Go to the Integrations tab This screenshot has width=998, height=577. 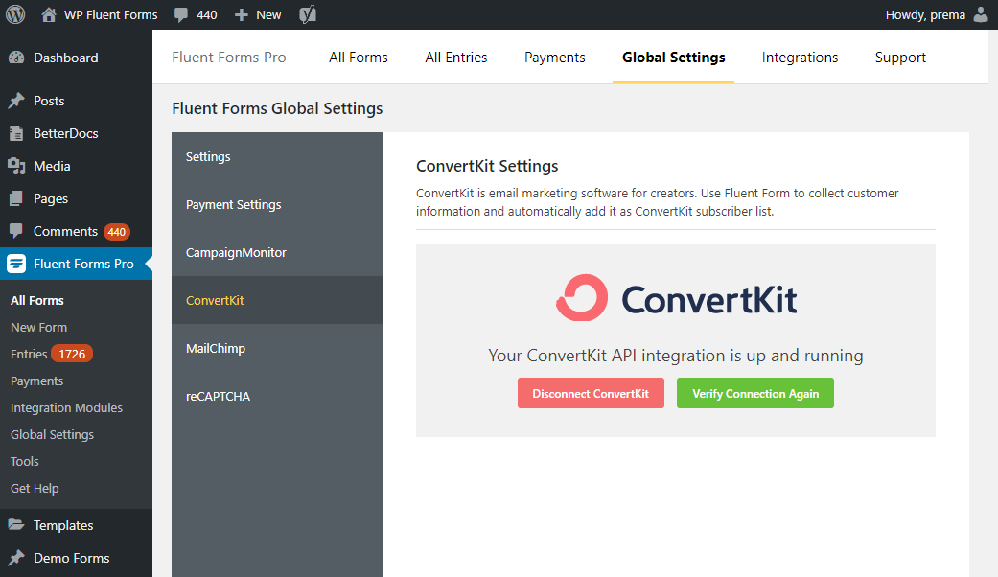(x=801, y=58)
